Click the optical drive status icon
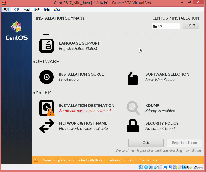 (146, 167)
